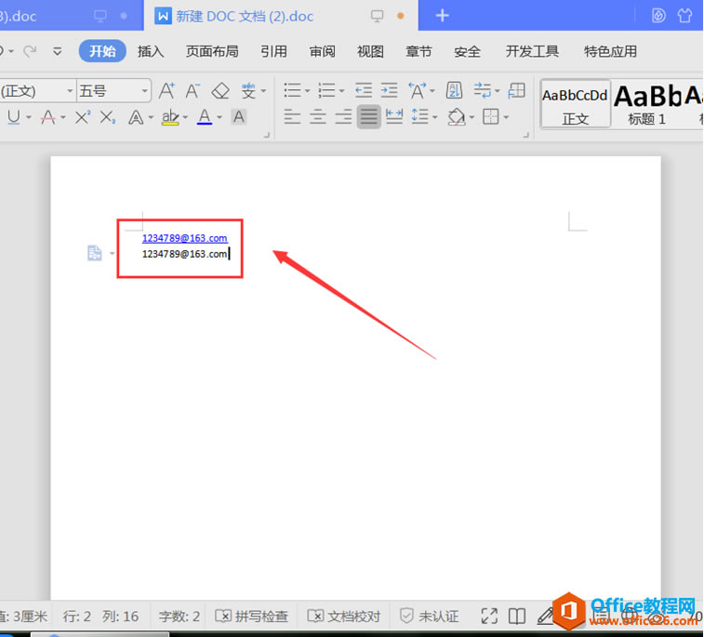Click the distributed alignment icon
This screenshot has width=704, height=637.
394,117
